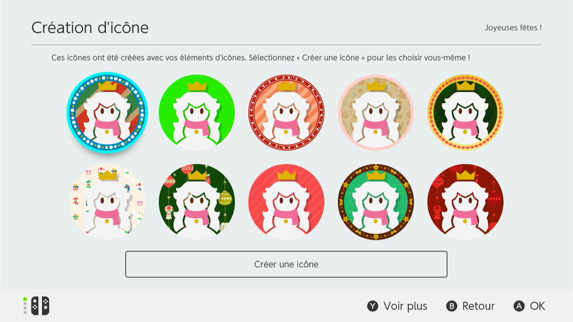This screenshot has width=573, height=322.
Task: Pick the dark green ornaments background icon
Action: (197, 202)
